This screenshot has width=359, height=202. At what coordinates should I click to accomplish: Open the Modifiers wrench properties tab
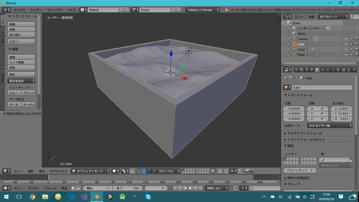coord(328,70)
